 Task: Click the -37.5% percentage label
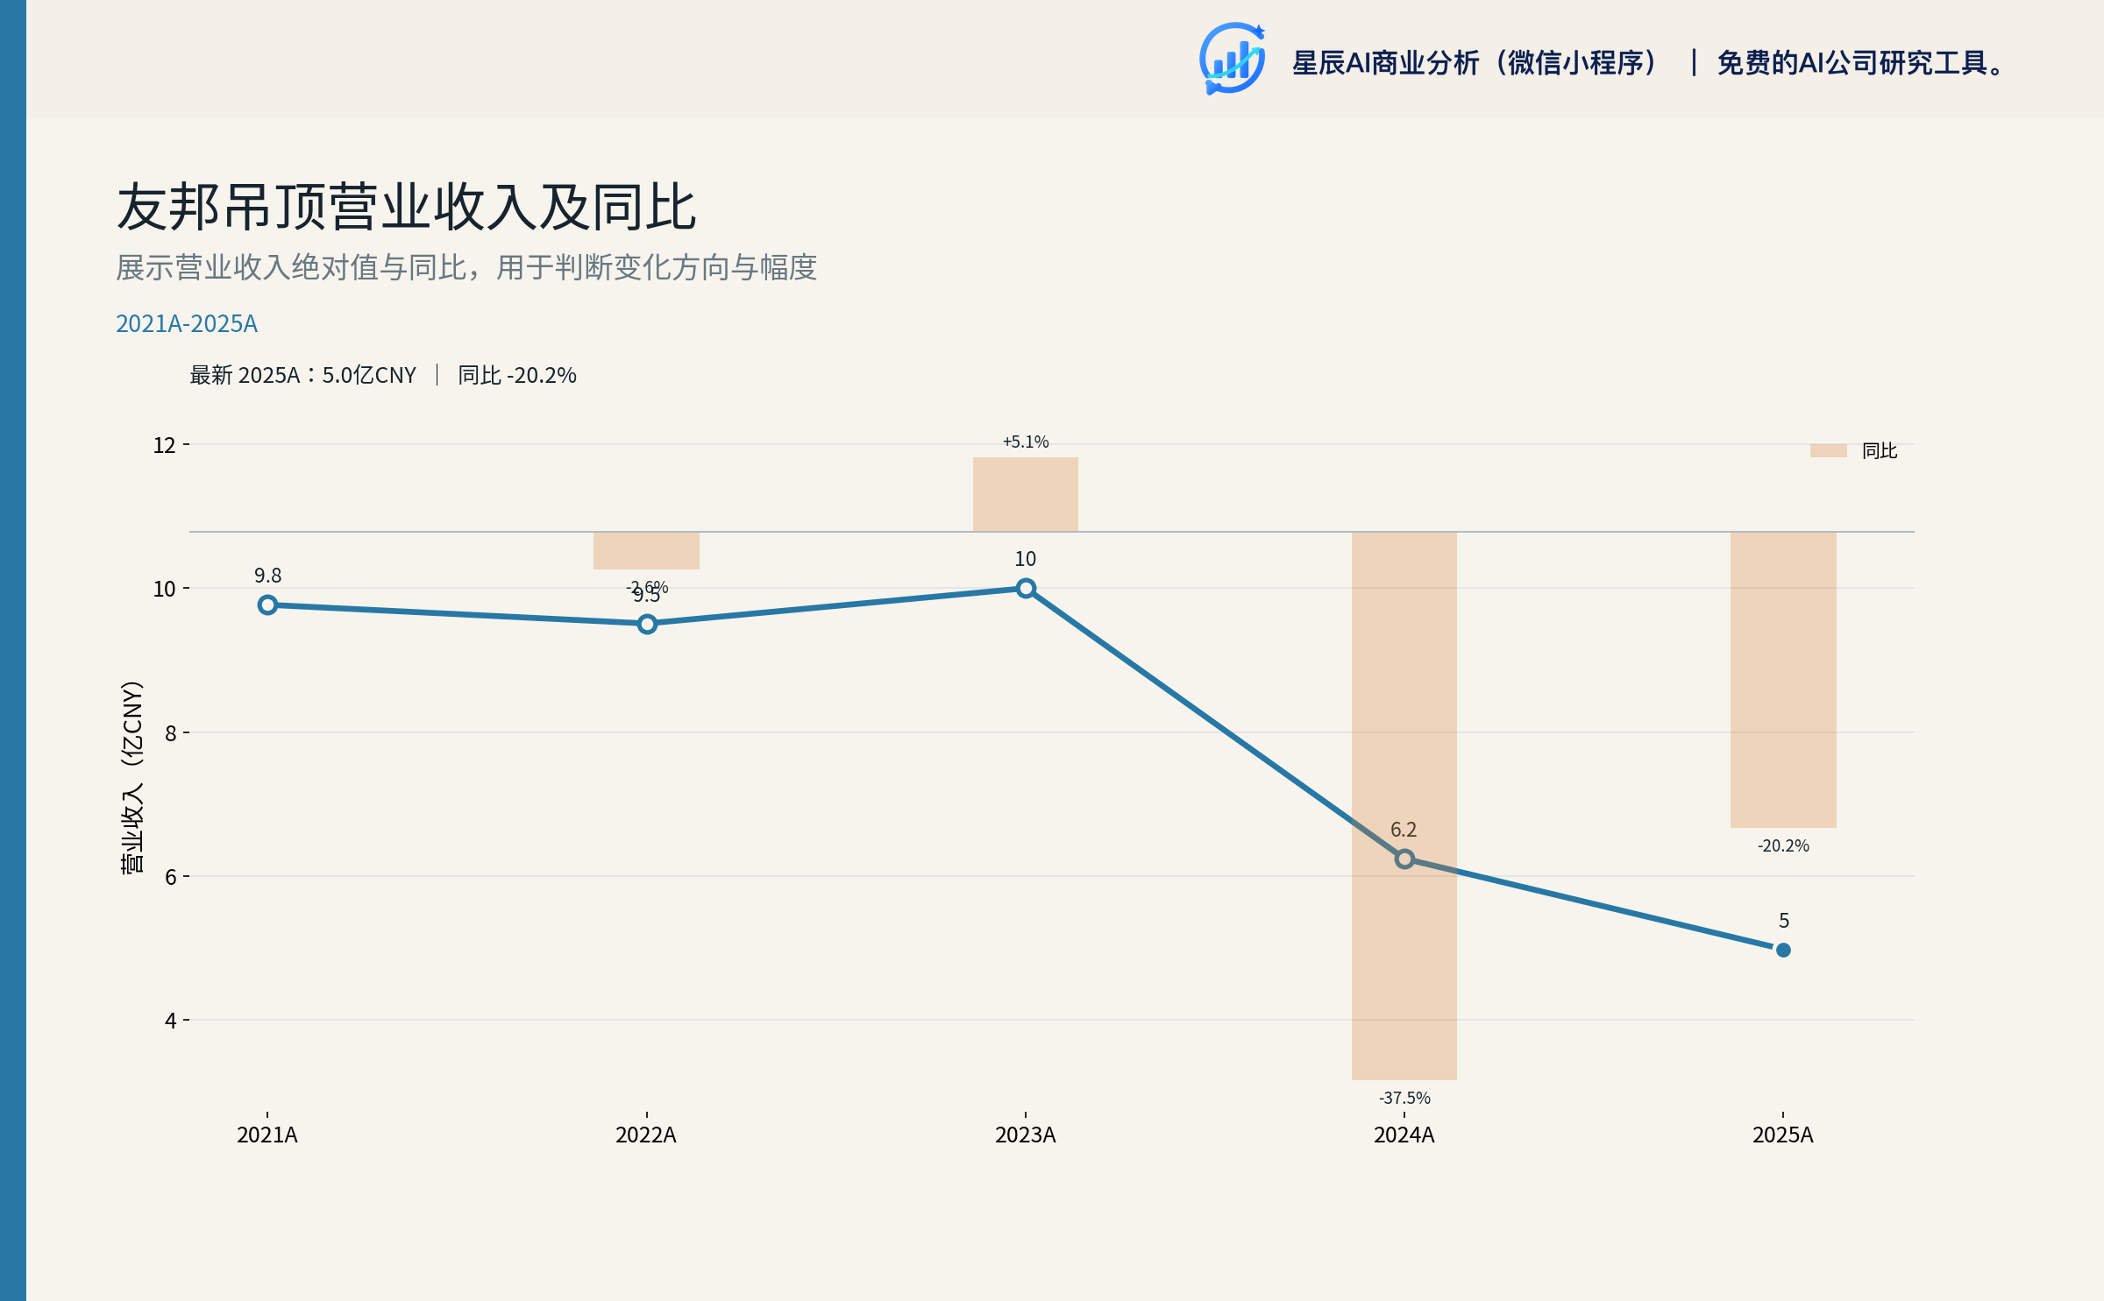1404,1098
